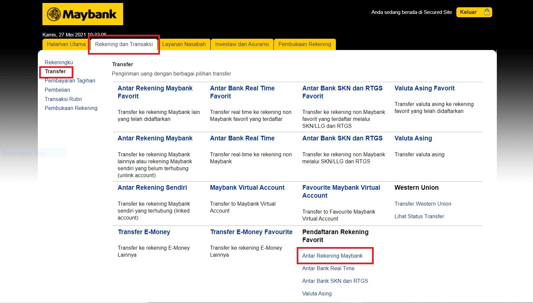This screenshot has height=303, width=533.
Task: Open the Layanan Nasabah tab
Action: [x=184, y=44]
